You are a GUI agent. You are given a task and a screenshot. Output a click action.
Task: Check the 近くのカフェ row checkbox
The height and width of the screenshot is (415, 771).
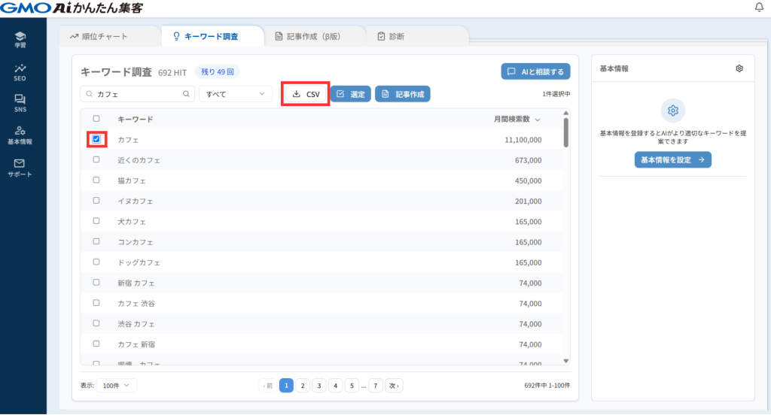(x=96, y=160)
